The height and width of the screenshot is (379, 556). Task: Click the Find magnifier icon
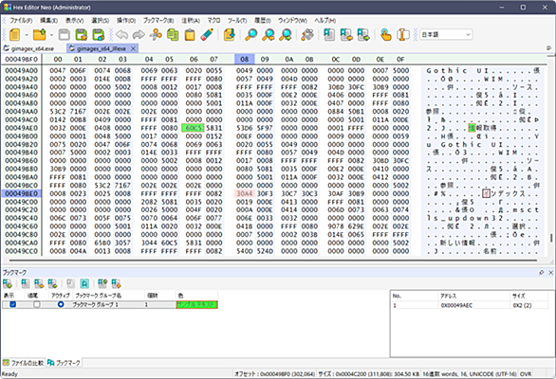point(251,35)
